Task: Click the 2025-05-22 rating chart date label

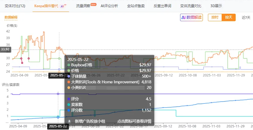Action: [x=58, y=126]
